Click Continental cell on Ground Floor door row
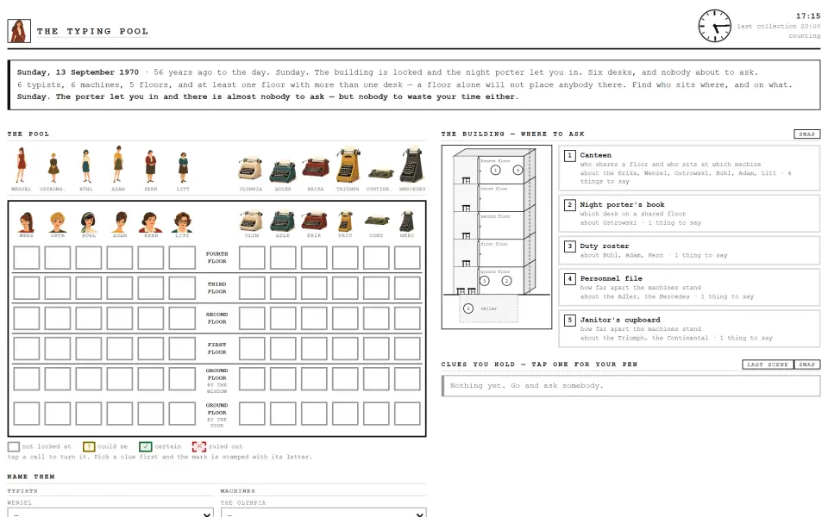828x517 pixels. [377, 414]
